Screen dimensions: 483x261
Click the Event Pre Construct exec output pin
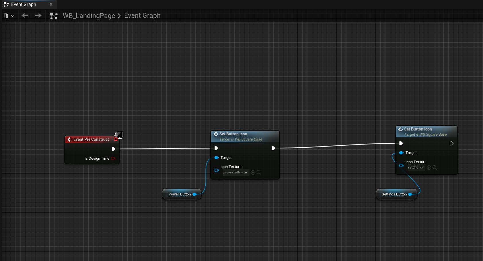point(114,149)
